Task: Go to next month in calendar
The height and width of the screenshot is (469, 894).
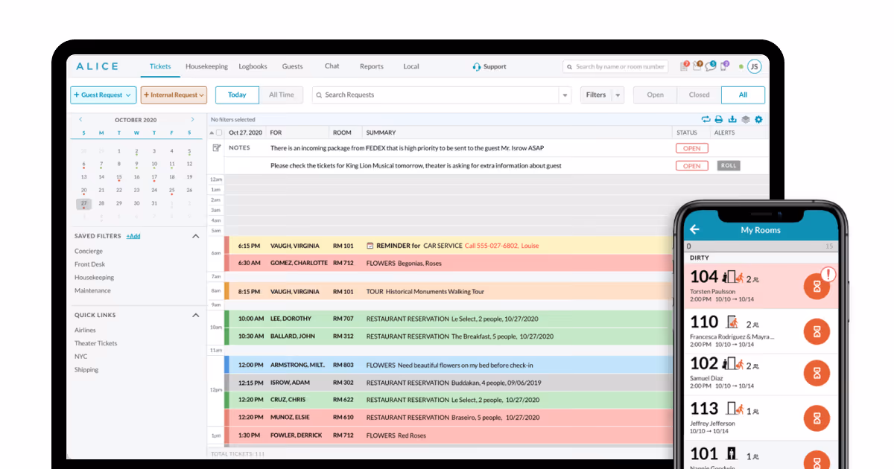Action: (193, 120)
